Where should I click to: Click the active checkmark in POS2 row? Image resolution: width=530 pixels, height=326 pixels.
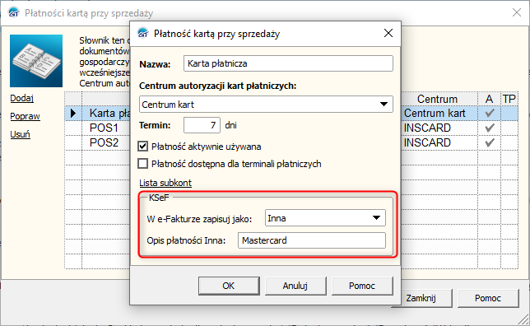click(490, 142)
